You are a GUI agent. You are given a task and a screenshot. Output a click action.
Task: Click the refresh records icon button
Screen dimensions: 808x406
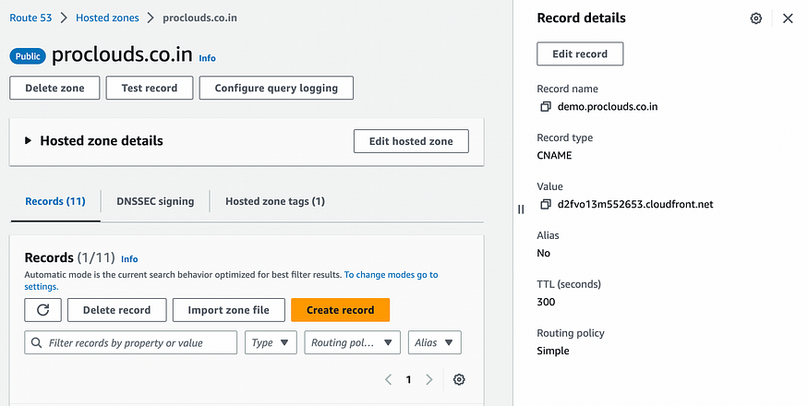[x=42, y=310]
